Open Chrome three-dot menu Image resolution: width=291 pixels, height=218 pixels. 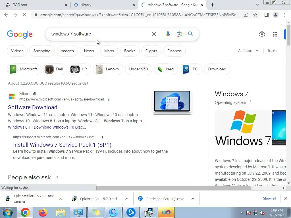tap(285, 15)
